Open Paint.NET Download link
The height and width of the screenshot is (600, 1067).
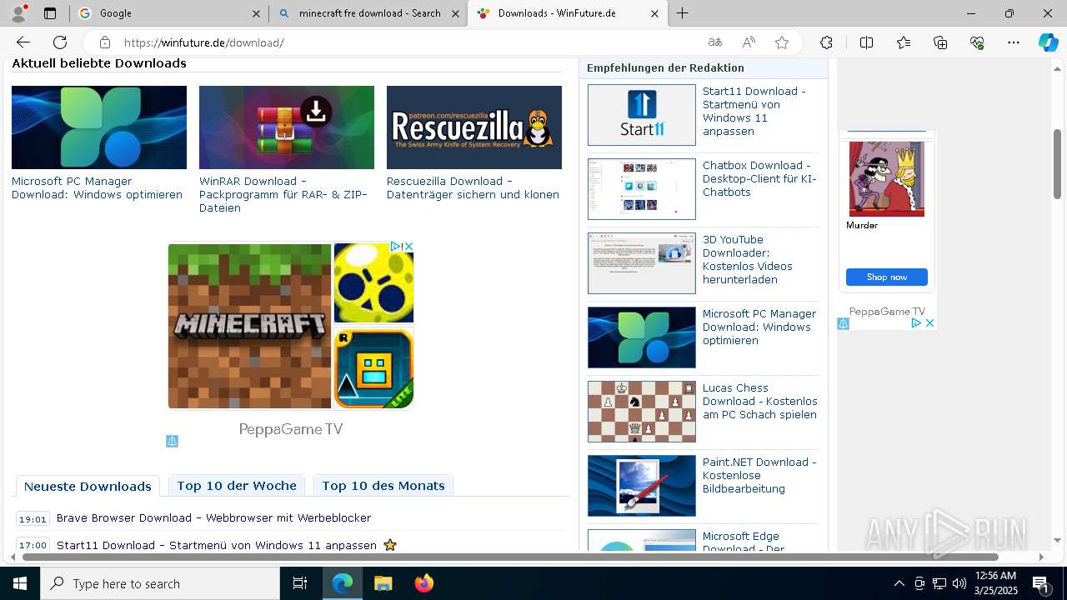(x=759, y=475)
